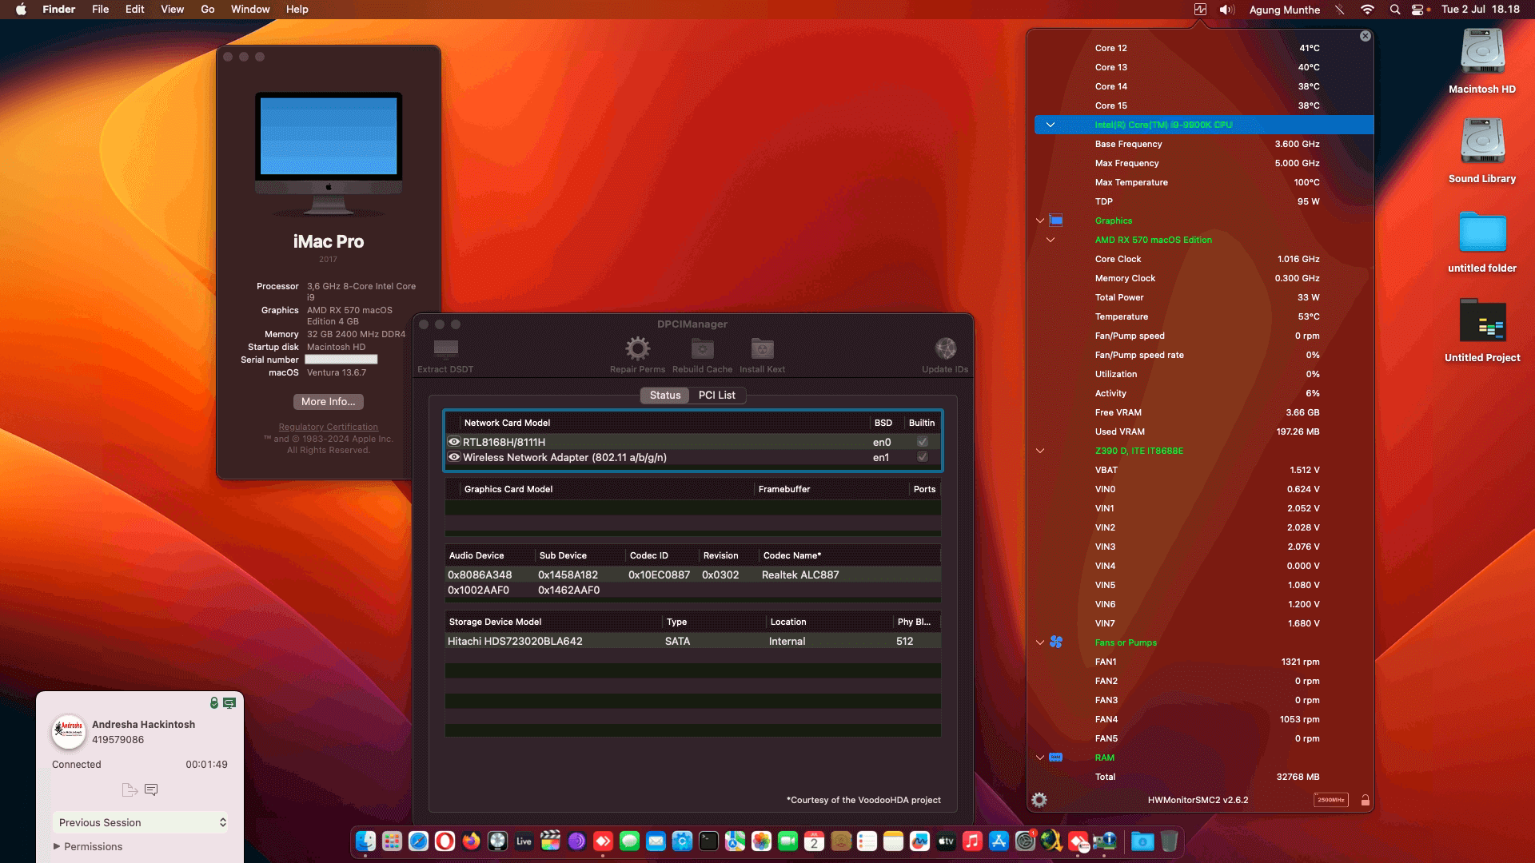This screenshot has width=1535, height=863.
Task: Collapse AMD RX 570 macOS Edition group
Action: [1051, 240]
